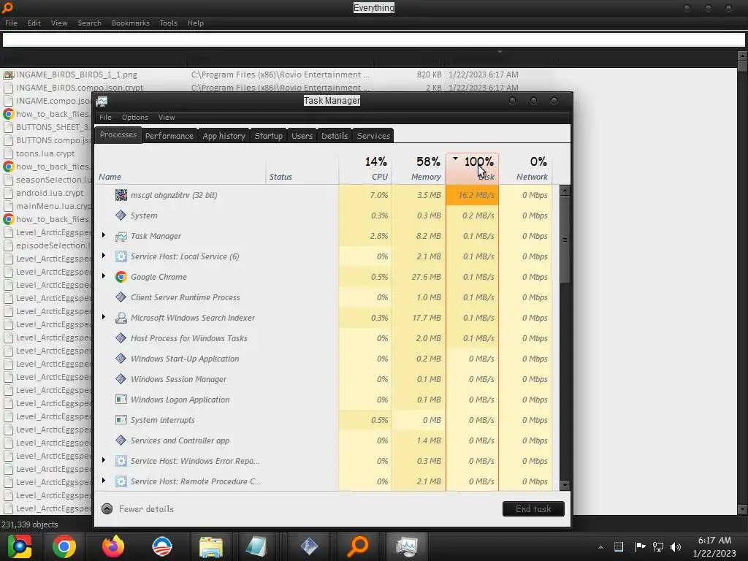This screenshot has height=561, width=748.
Task: Expand the Google Chrome process group
Action: click(104, 276)
